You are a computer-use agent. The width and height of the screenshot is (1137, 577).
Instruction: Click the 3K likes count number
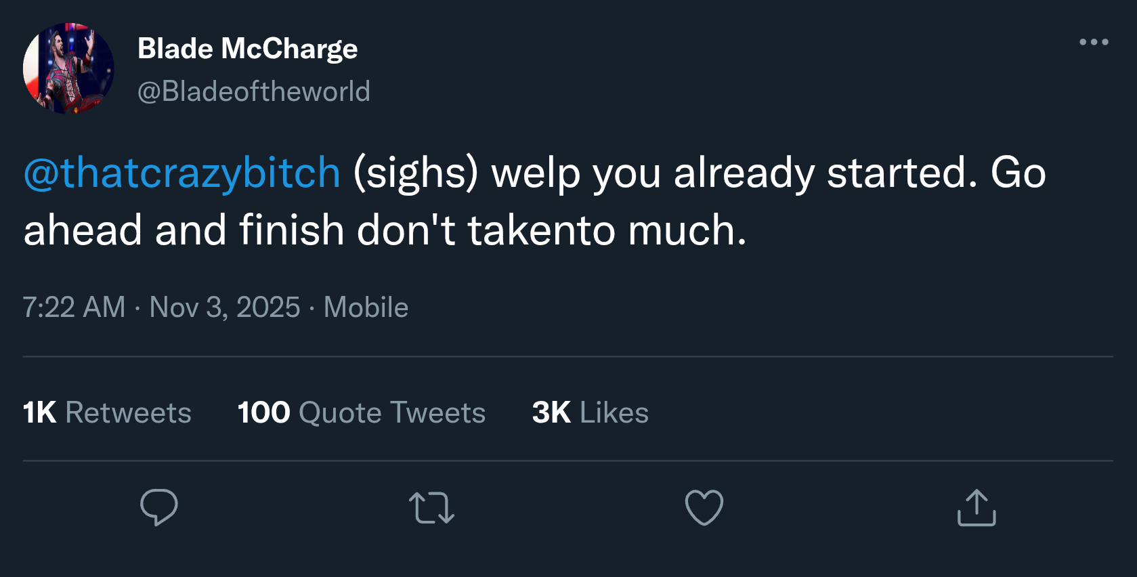pos(551,412)
